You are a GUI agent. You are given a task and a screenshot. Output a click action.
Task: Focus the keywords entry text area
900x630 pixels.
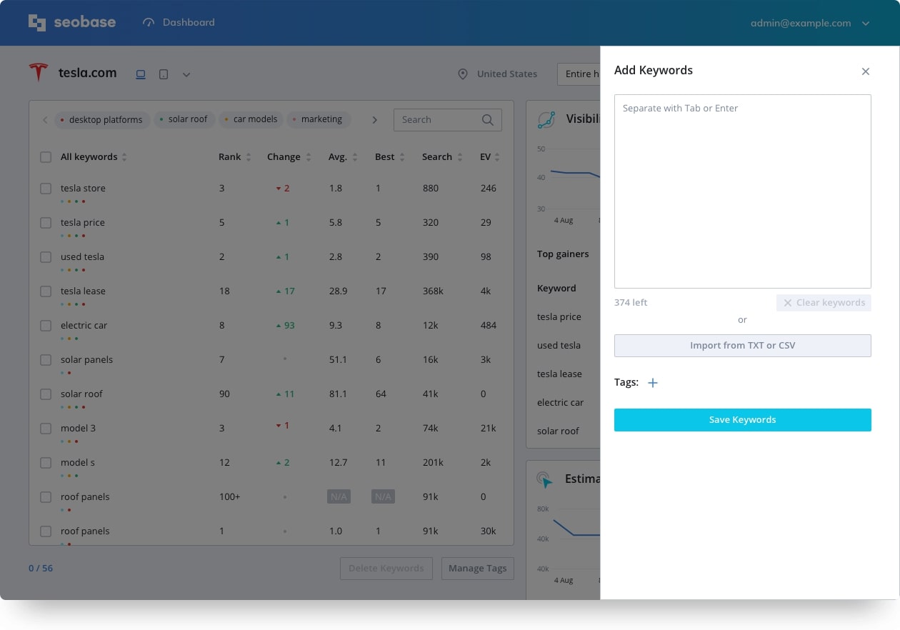[x=742, y=191]
